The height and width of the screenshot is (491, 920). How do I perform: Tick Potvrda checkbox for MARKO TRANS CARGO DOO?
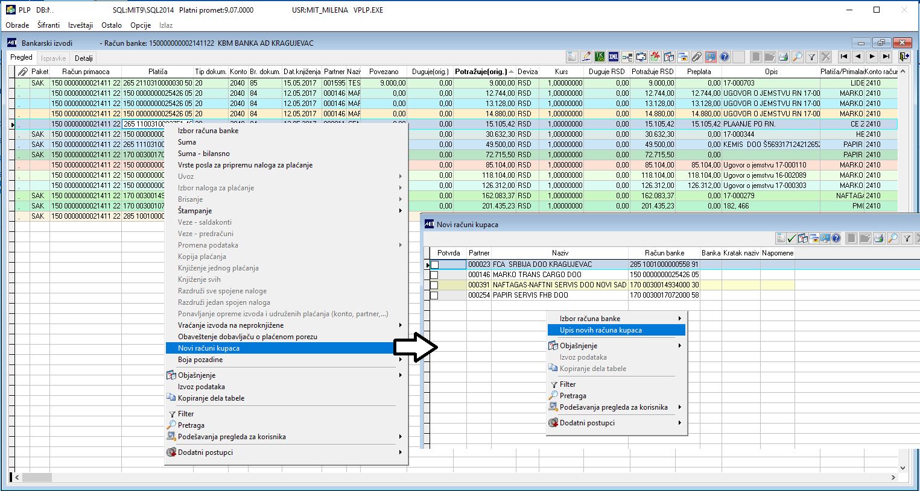[x=434, y=275]
